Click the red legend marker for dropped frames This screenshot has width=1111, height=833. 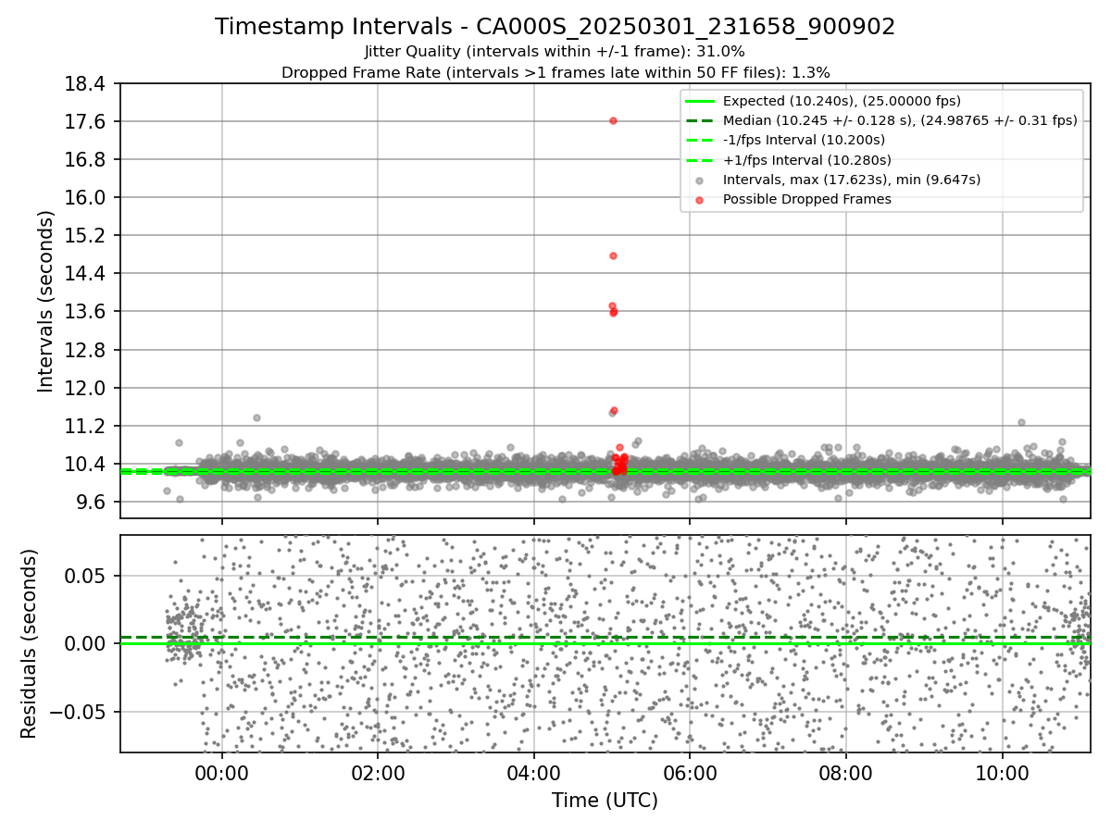click(700, 199)
